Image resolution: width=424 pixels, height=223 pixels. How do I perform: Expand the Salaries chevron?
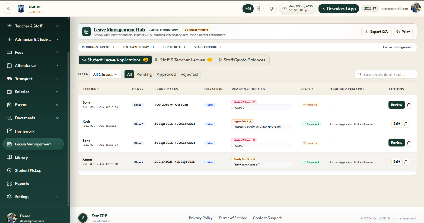(57, 92)
